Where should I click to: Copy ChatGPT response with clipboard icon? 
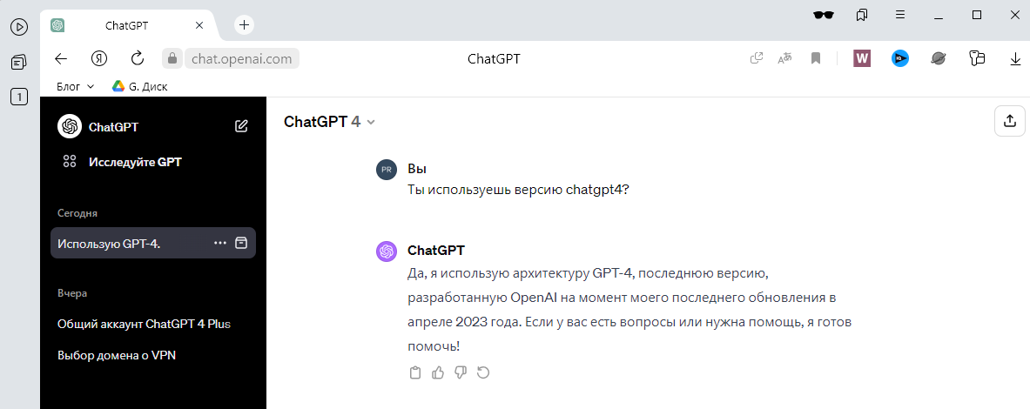tap(414, 373)
